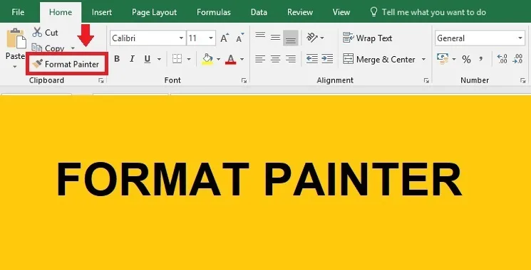Switch to the Formulas tab
Image resolution: width=531 pixels, height=270 pixels.
pyautogui.click(x=214, y=13)
